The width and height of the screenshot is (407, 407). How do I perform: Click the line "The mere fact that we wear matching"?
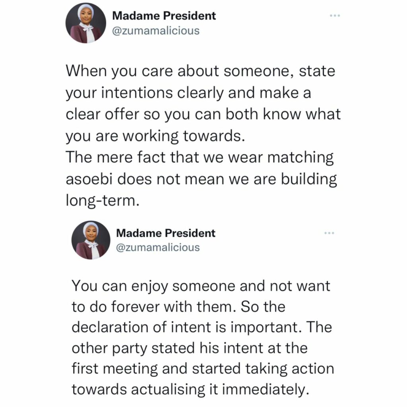200,157
